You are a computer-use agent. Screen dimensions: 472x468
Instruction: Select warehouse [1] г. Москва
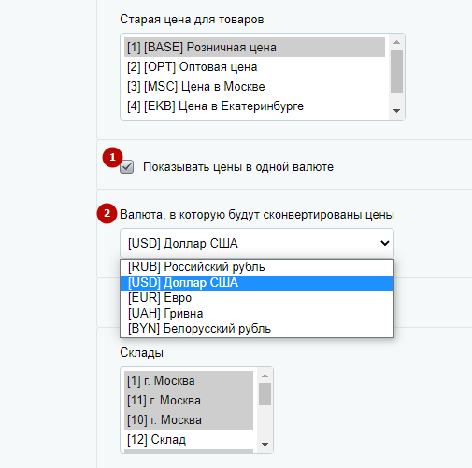pos(189,381)
